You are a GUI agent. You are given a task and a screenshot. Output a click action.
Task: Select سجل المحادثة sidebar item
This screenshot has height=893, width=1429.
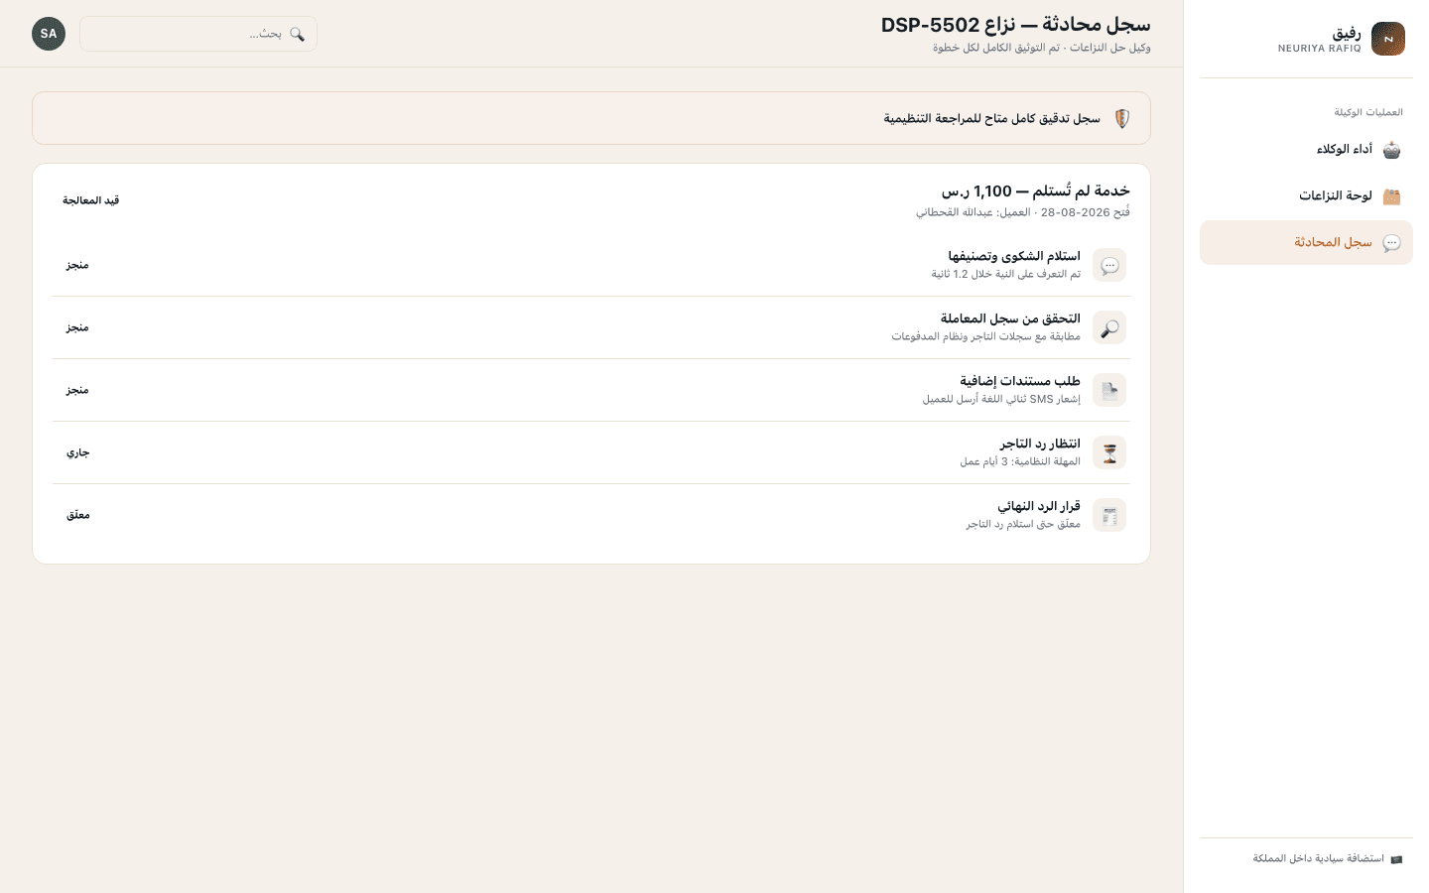coord(1306,243)
